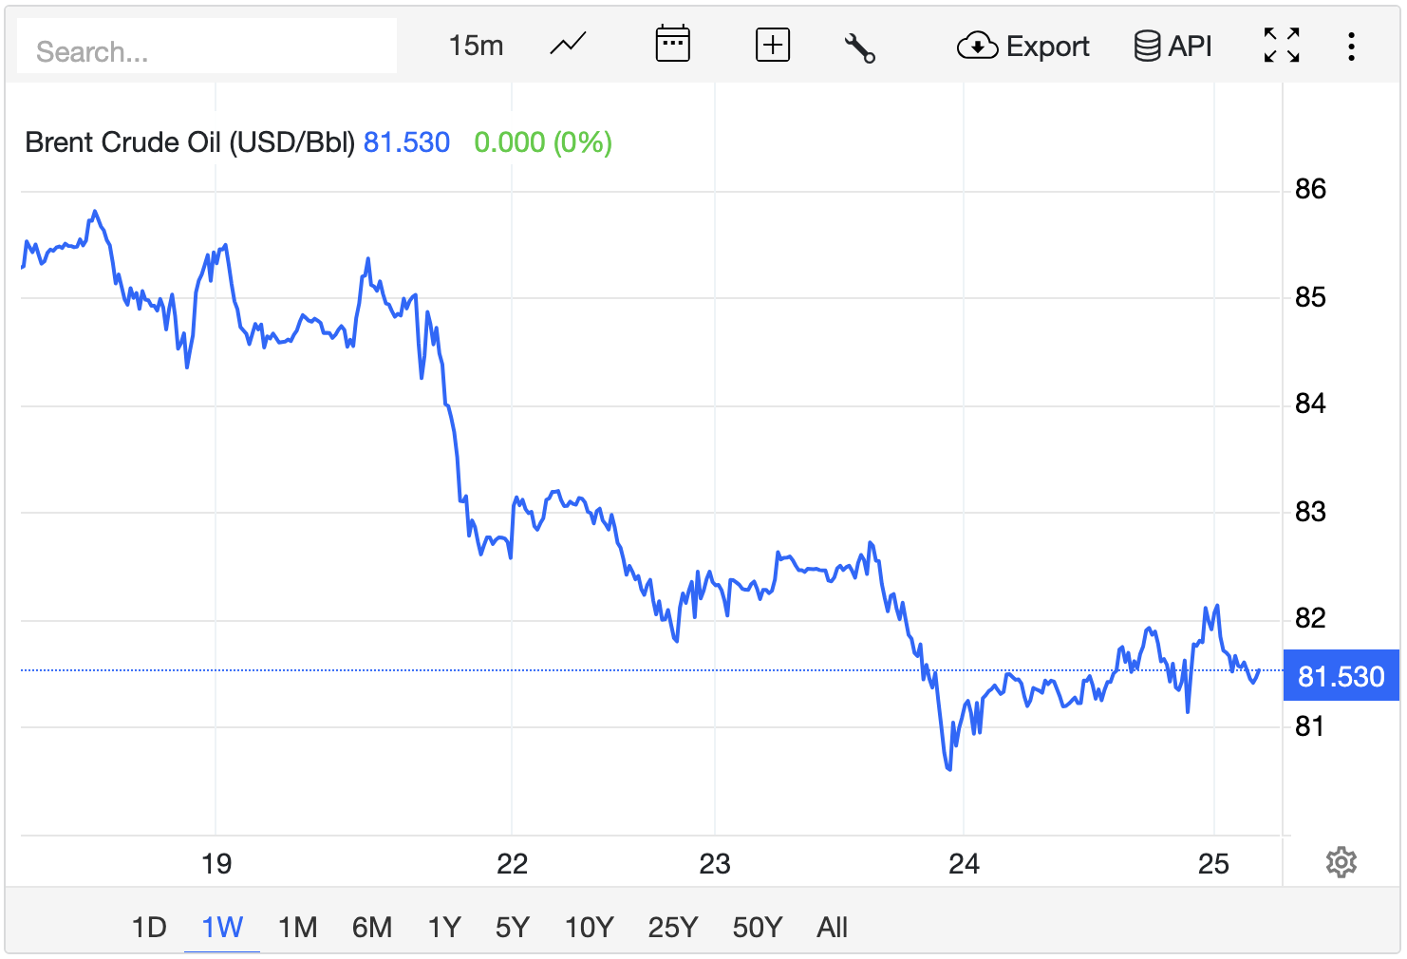Open the 15m interval selector
The height and width of the screenshot is (959, 1407).
pyautogui.click(x=476, y=46)
